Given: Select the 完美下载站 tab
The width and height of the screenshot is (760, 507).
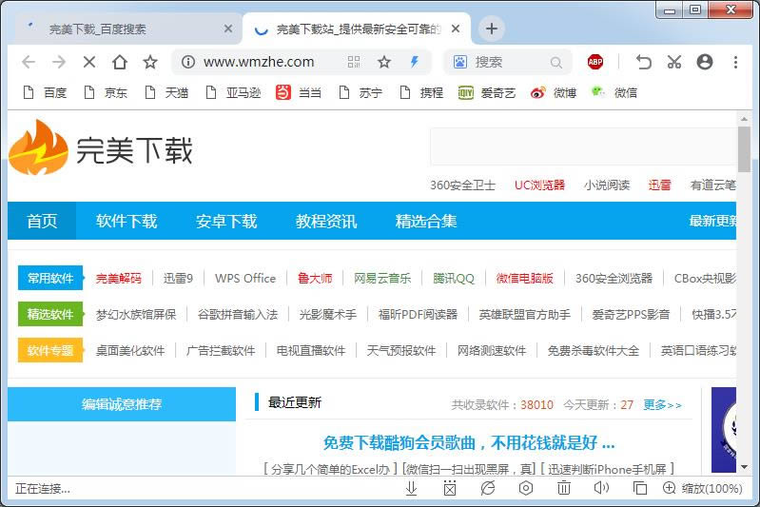Looking at the screenshot, I should click(358, 29).
